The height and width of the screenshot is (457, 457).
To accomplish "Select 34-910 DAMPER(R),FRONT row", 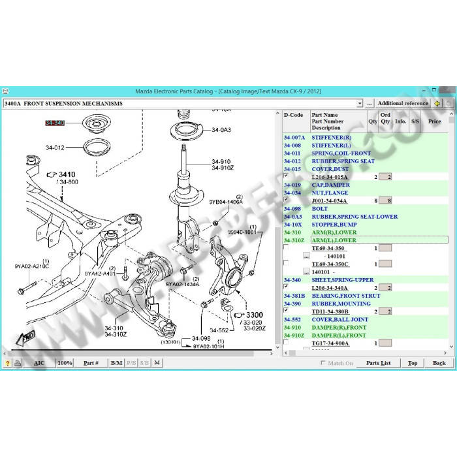I will click(366, 327).
